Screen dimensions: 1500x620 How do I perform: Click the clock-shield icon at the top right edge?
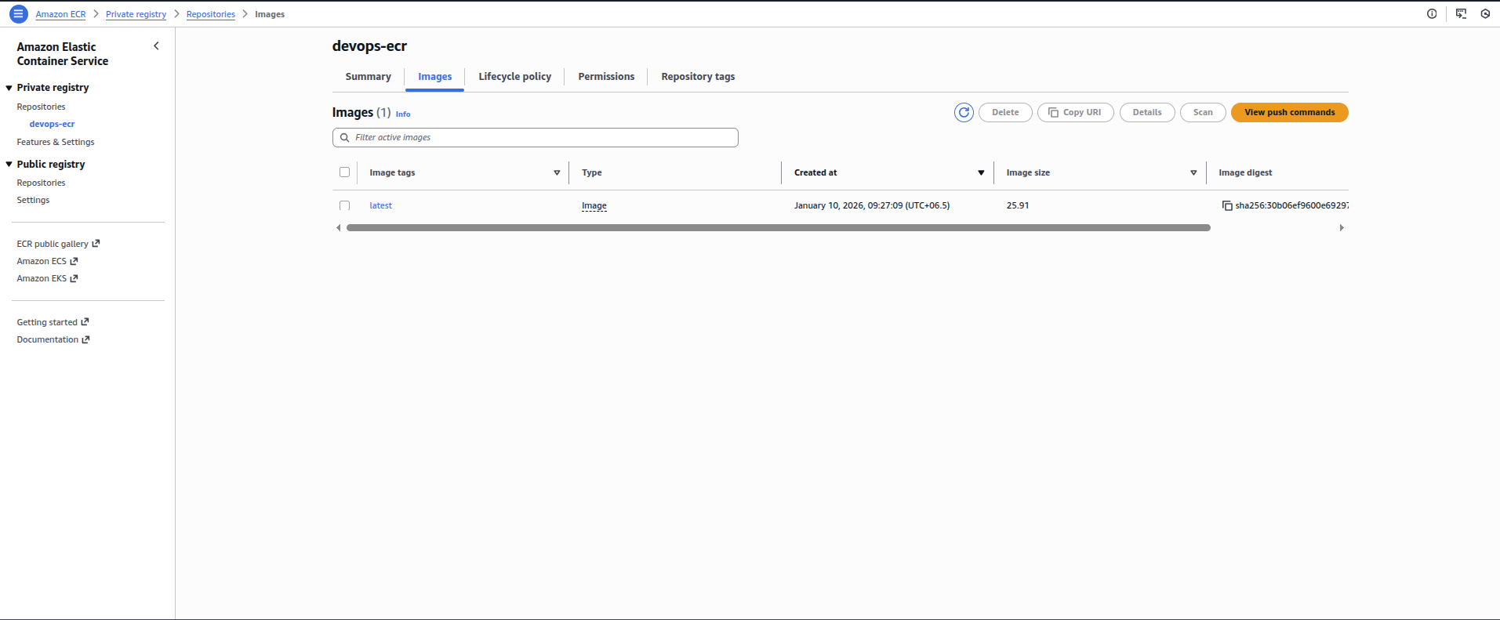(x=1485, y=14)
